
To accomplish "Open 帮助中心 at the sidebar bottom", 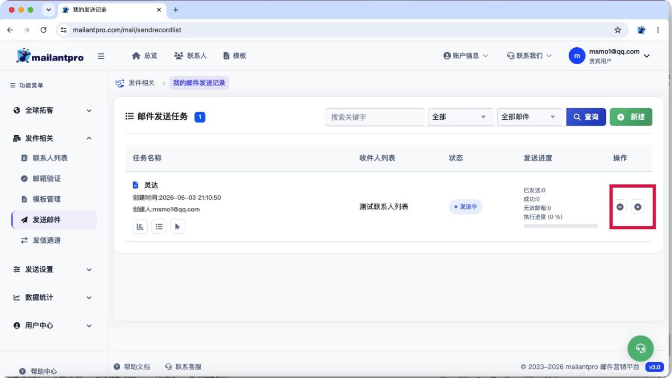I will coord(38,371).
